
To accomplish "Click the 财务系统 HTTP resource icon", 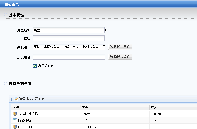I will point(15,120).
